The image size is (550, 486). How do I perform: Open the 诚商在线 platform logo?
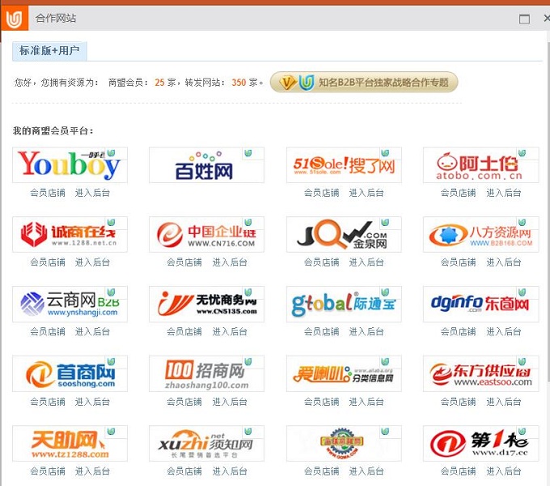[x=70, y=235]
